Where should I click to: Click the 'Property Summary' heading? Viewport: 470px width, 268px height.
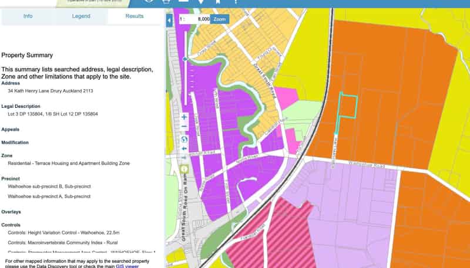27,55
